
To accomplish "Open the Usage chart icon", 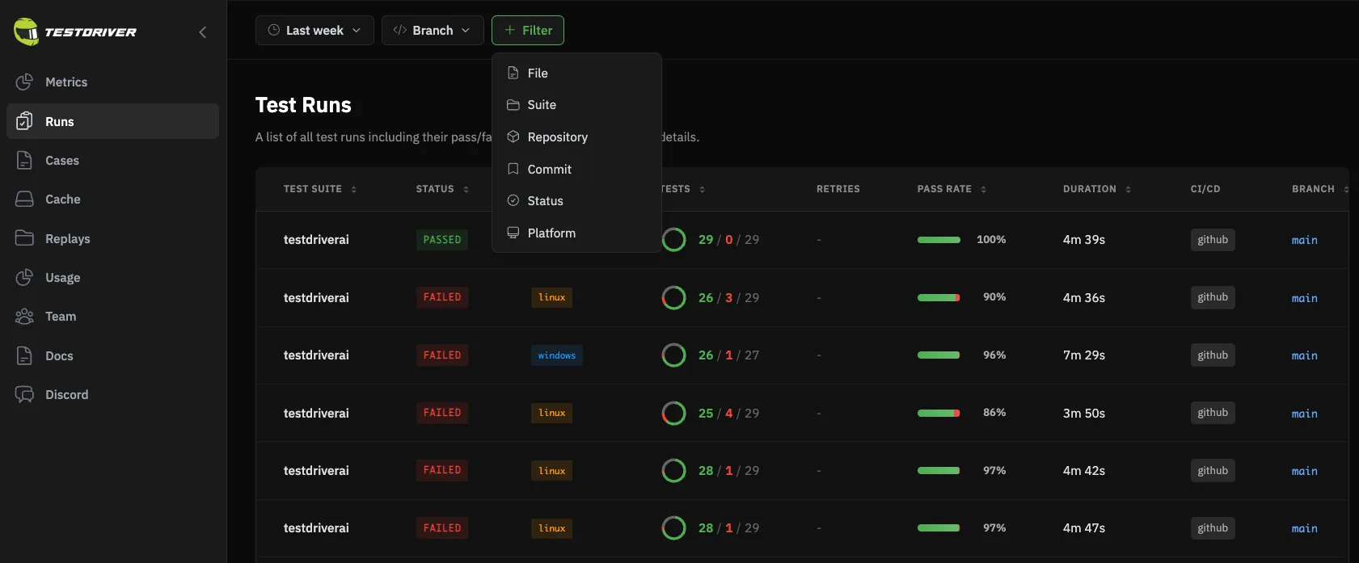I will [x=24, y=277].
